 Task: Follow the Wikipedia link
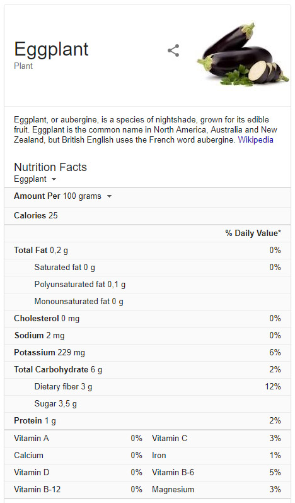(255, 140)
